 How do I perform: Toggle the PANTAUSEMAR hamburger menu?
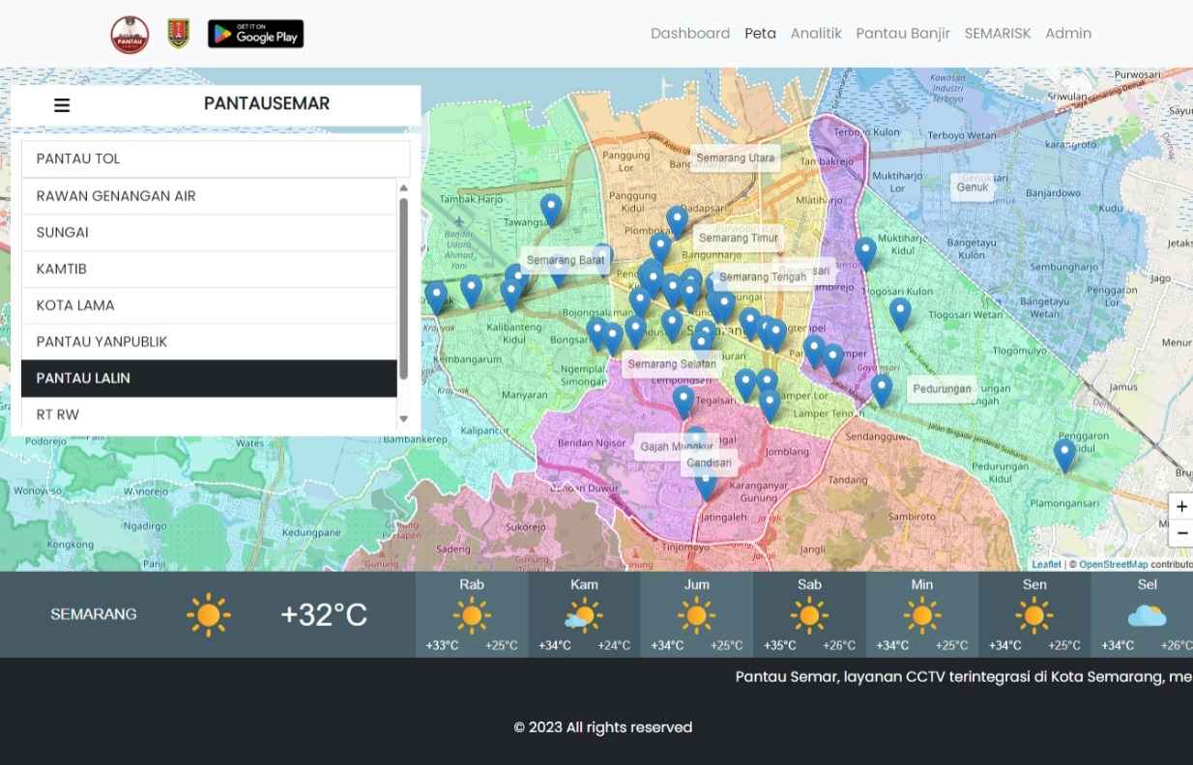point(62,105)
